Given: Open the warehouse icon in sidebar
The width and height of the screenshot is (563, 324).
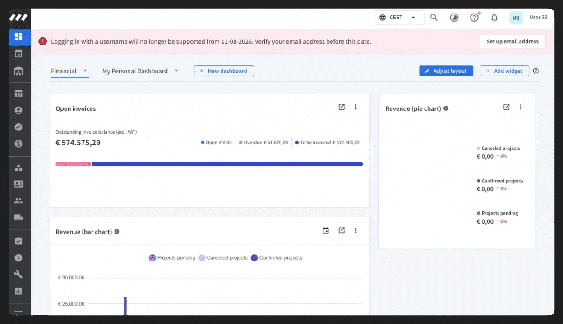Looking at the screenshot, I should click(18, 71).
